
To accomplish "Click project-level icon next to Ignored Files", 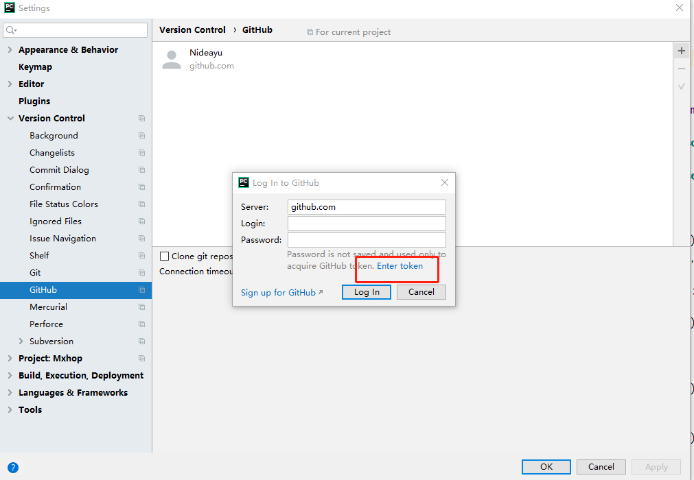I will pyautogui.click(x=141, y=221).
